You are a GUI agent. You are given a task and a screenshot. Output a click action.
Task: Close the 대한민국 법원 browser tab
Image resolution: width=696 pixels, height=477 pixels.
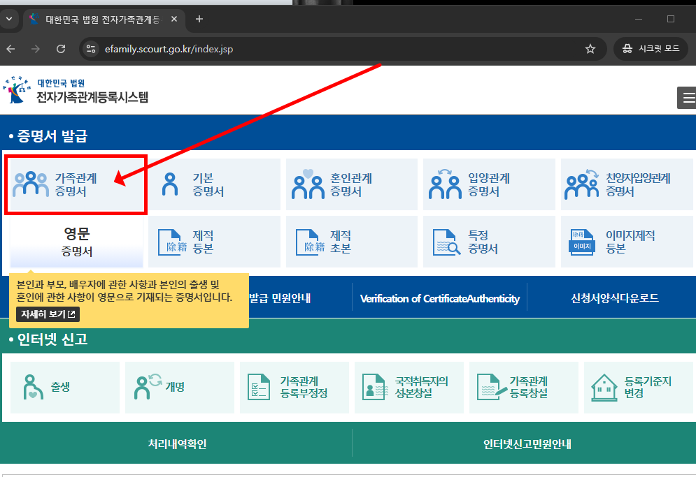point(174,19)
